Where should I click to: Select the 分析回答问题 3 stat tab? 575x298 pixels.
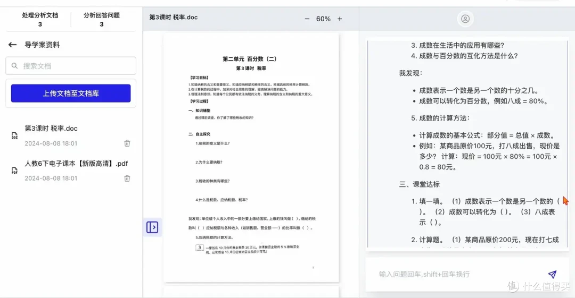(102, 20)
